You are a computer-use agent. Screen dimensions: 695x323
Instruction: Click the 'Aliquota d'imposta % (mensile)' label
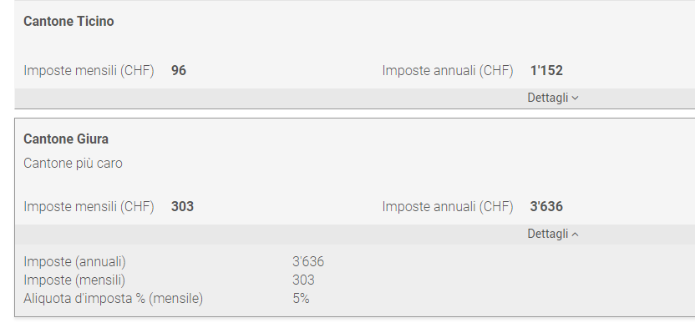pyautogui.click(x=113, y=299)
